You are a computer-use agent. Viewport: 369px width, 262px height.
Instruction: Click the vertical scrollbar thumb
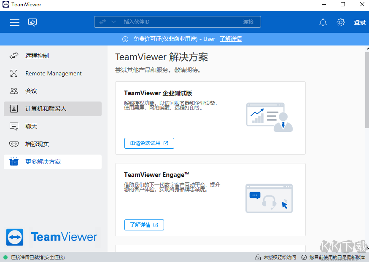point(367,90)
